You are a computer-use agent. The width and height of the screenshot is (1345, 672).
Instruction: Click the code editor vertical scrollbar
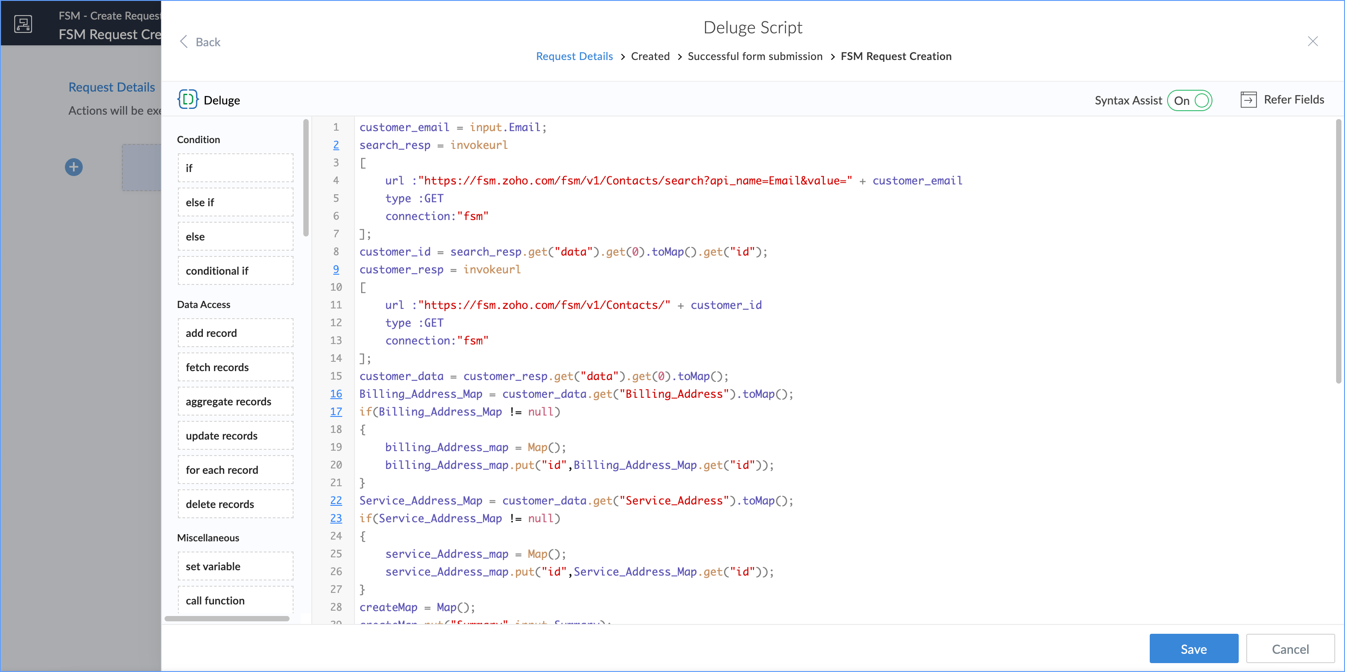[x=1338, y=250]
